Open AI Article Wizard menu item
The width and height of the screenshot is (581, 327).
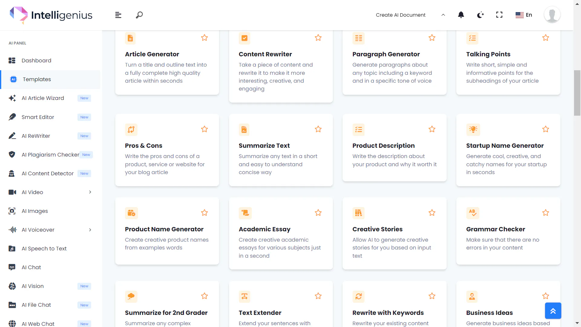point(50,98)
